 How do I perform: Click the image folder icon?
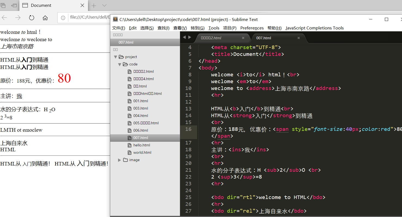(125, 160)
